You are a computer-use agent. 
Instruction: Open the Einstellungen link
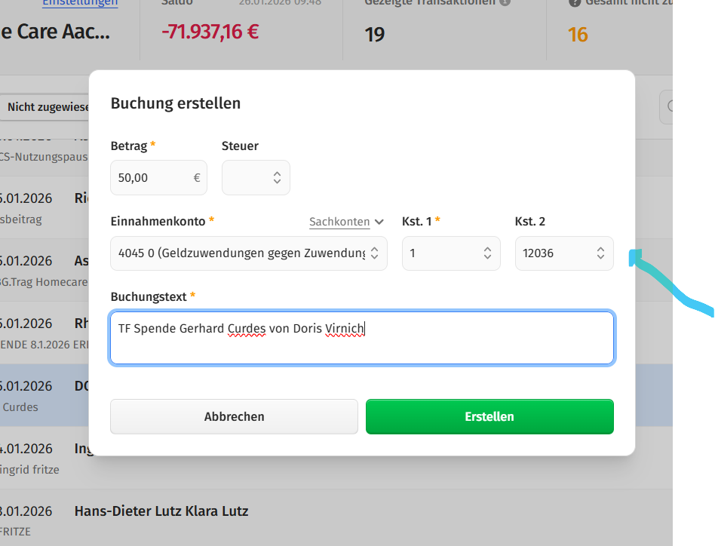(x=80, y=3)
